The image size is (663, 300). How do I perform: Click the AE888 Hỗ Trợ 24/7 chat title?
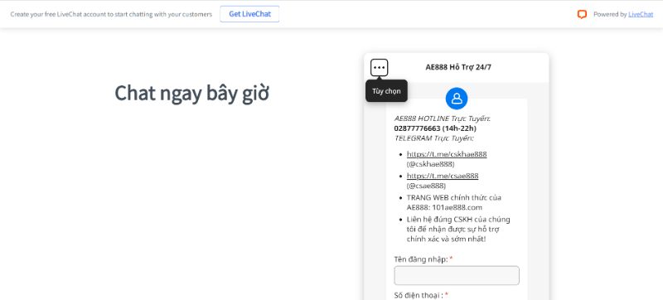pyautogui.click(x=458, y=67)
